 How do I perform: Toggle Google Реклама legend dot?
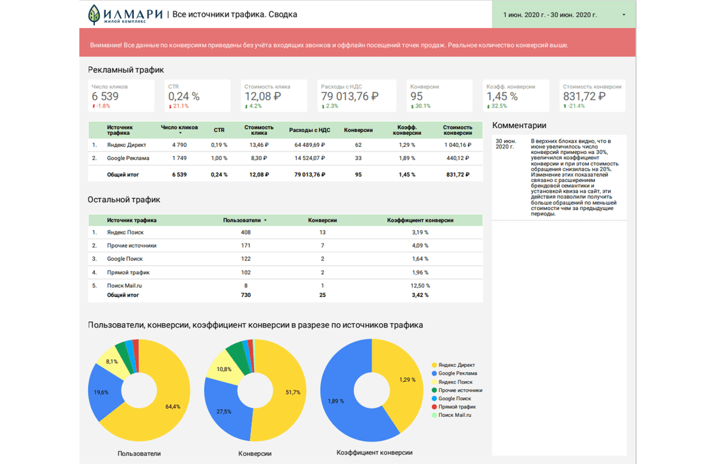point(434,373)
